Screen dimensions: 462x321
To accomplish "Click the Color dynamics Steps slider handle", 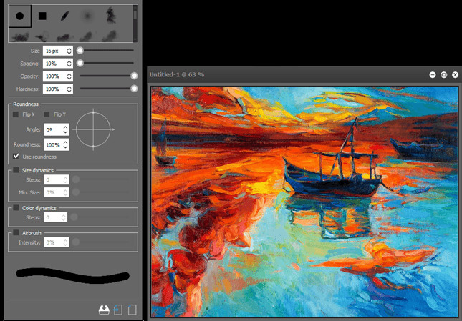I will pos(74,217).
